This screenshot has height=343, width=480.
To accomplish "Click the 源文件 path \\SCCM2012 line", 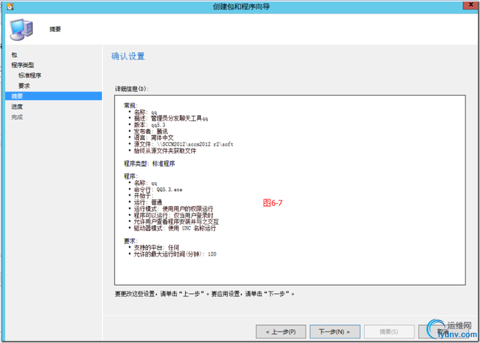I will pos(184,144).
